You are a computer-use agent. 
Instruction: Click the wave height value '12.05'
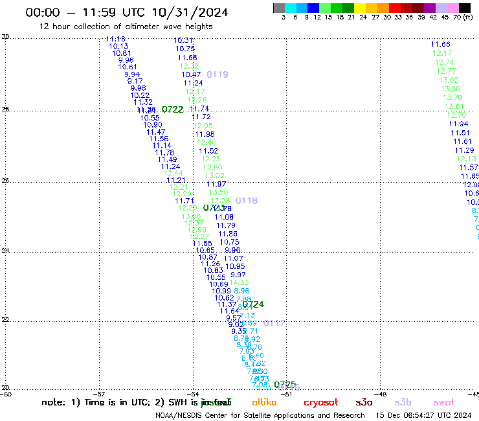pos(203,126)
